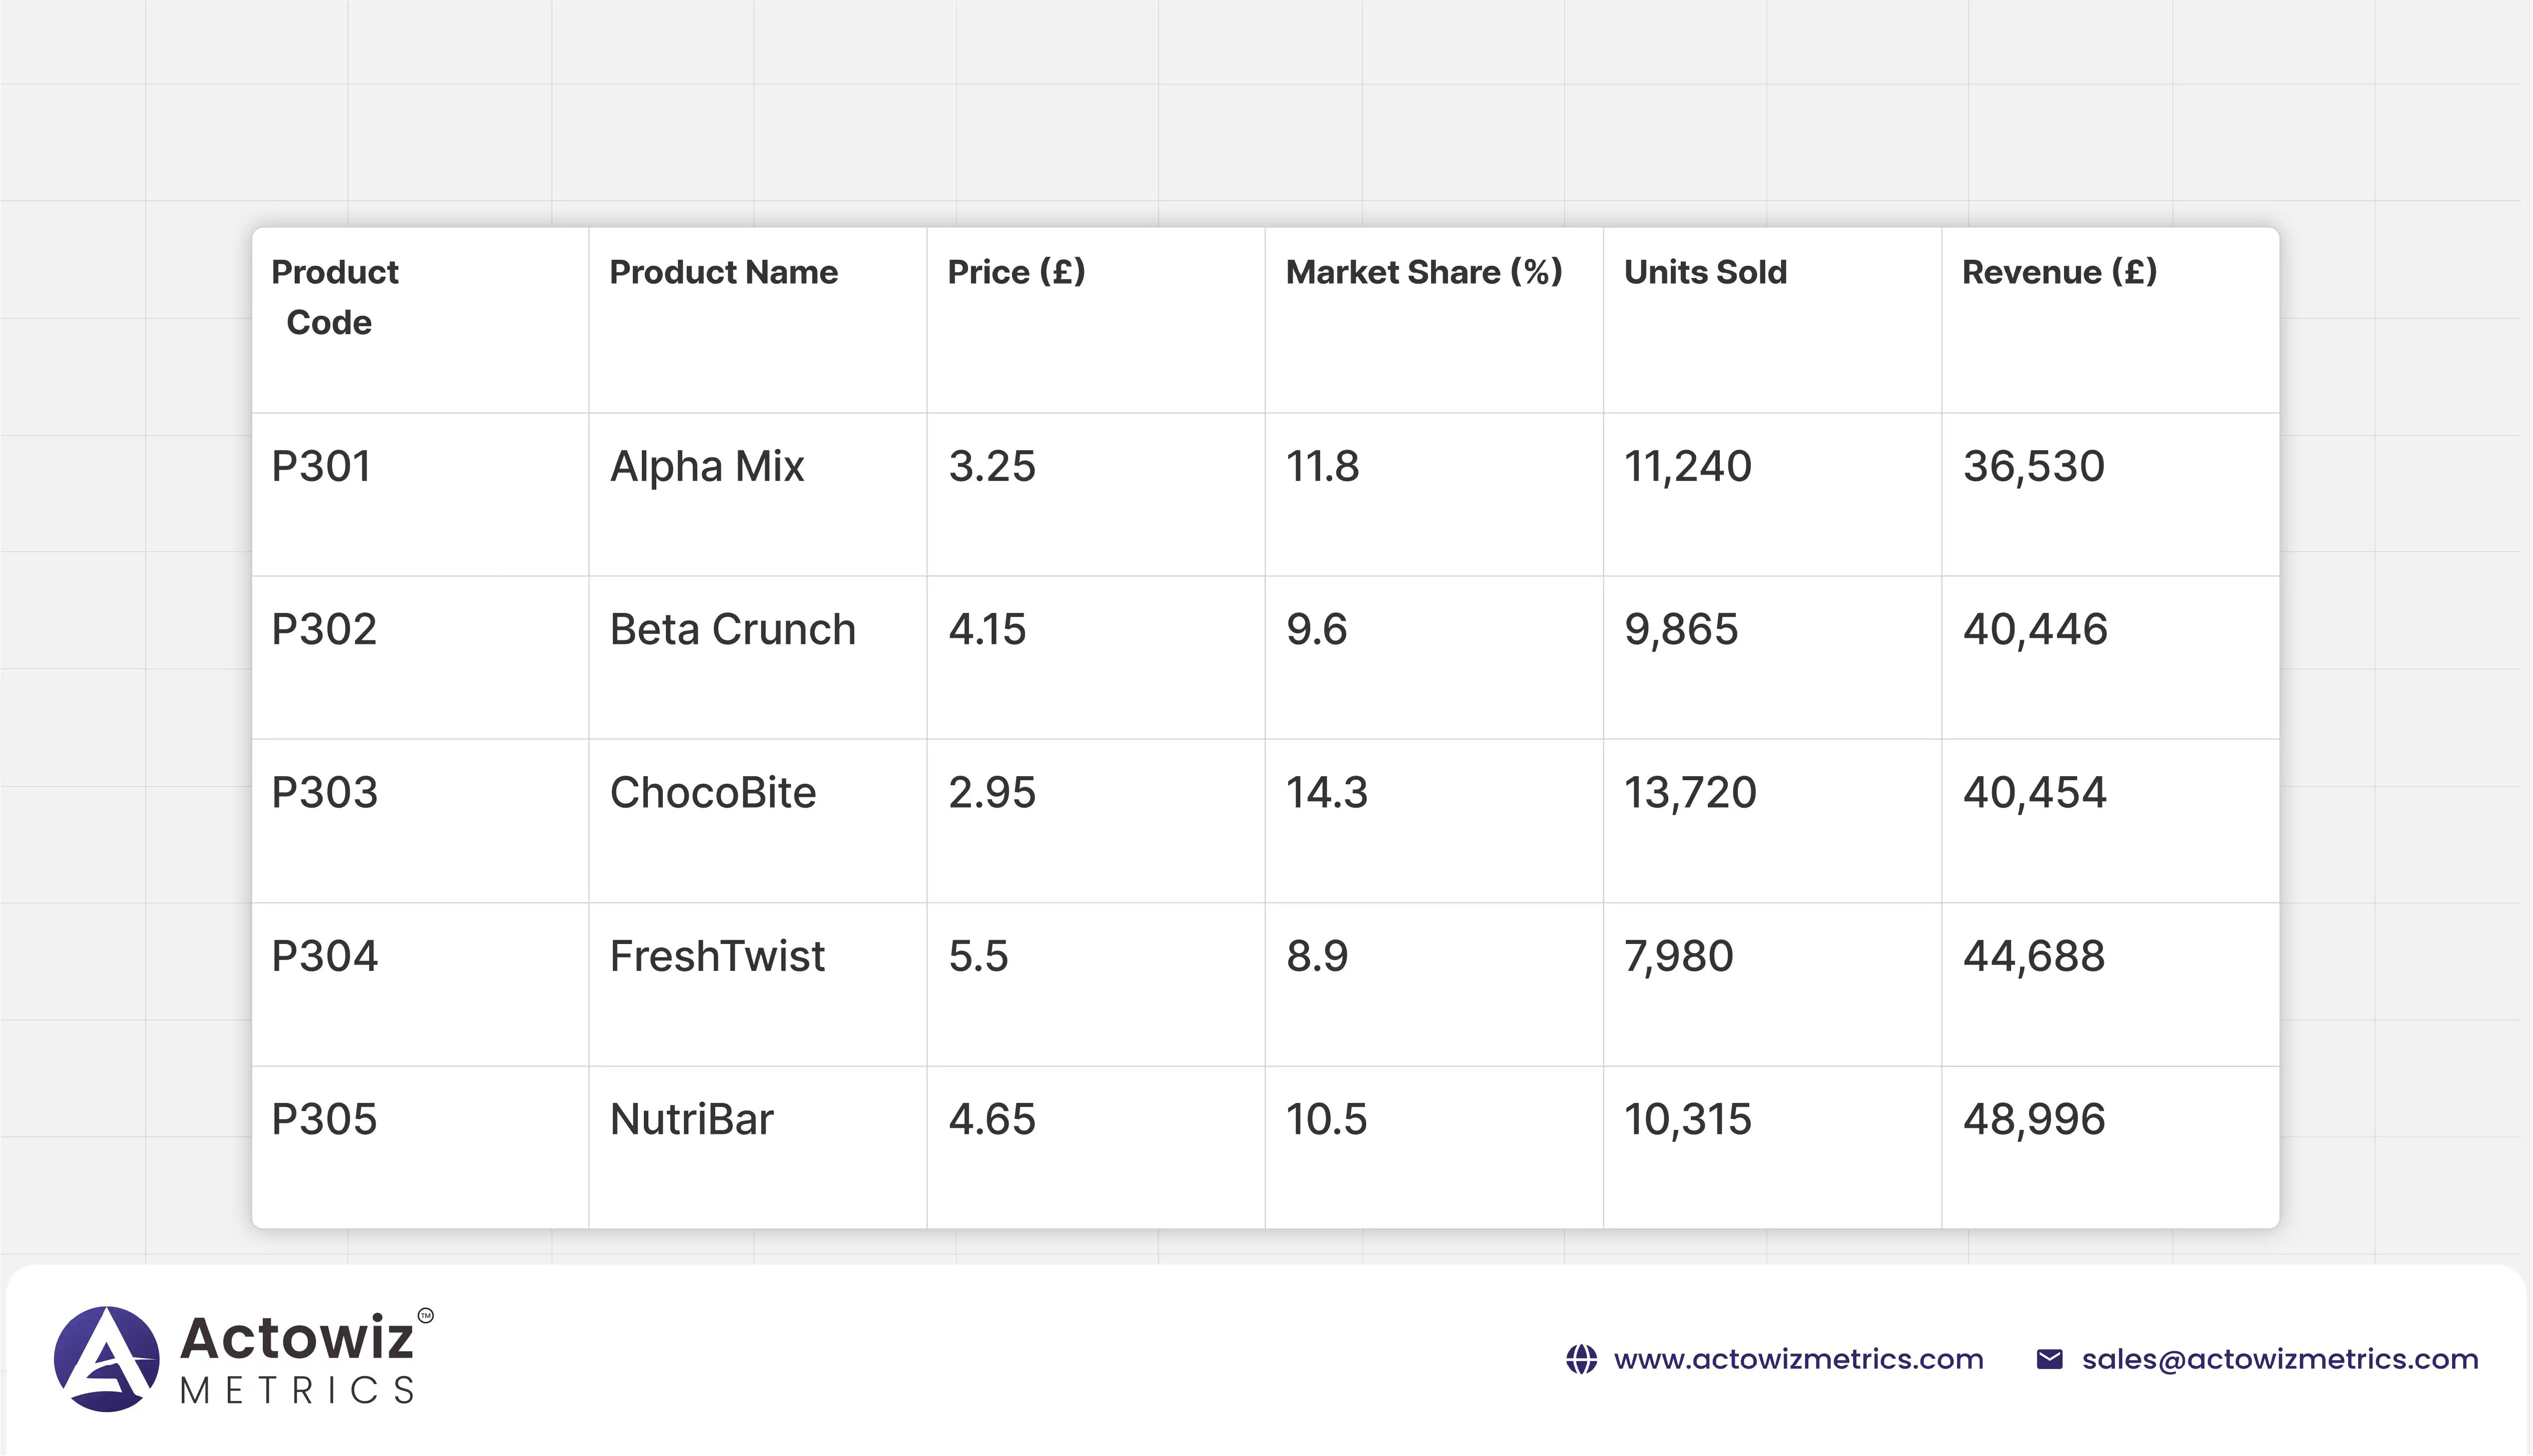Image resolution: width=2533 pixels, height=1456 pixels.
Task: Click the Actowiz Metrics logo icon
Action: click(x=106, y=1359)
